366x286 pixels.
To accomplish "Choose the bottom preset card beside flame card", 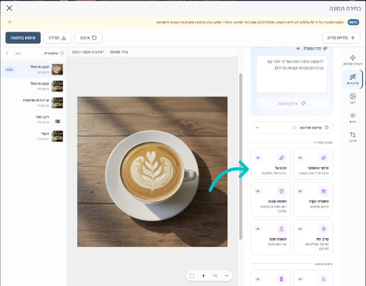I will click(270, 278).
